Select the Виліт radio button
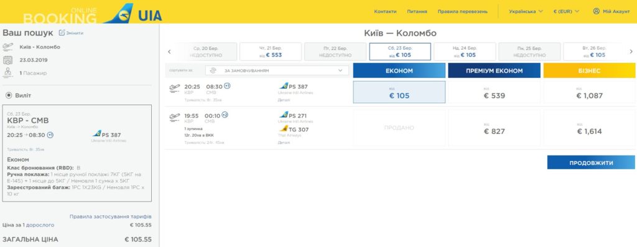Screen dimensions: 637x247 click(x=9, y=95)
